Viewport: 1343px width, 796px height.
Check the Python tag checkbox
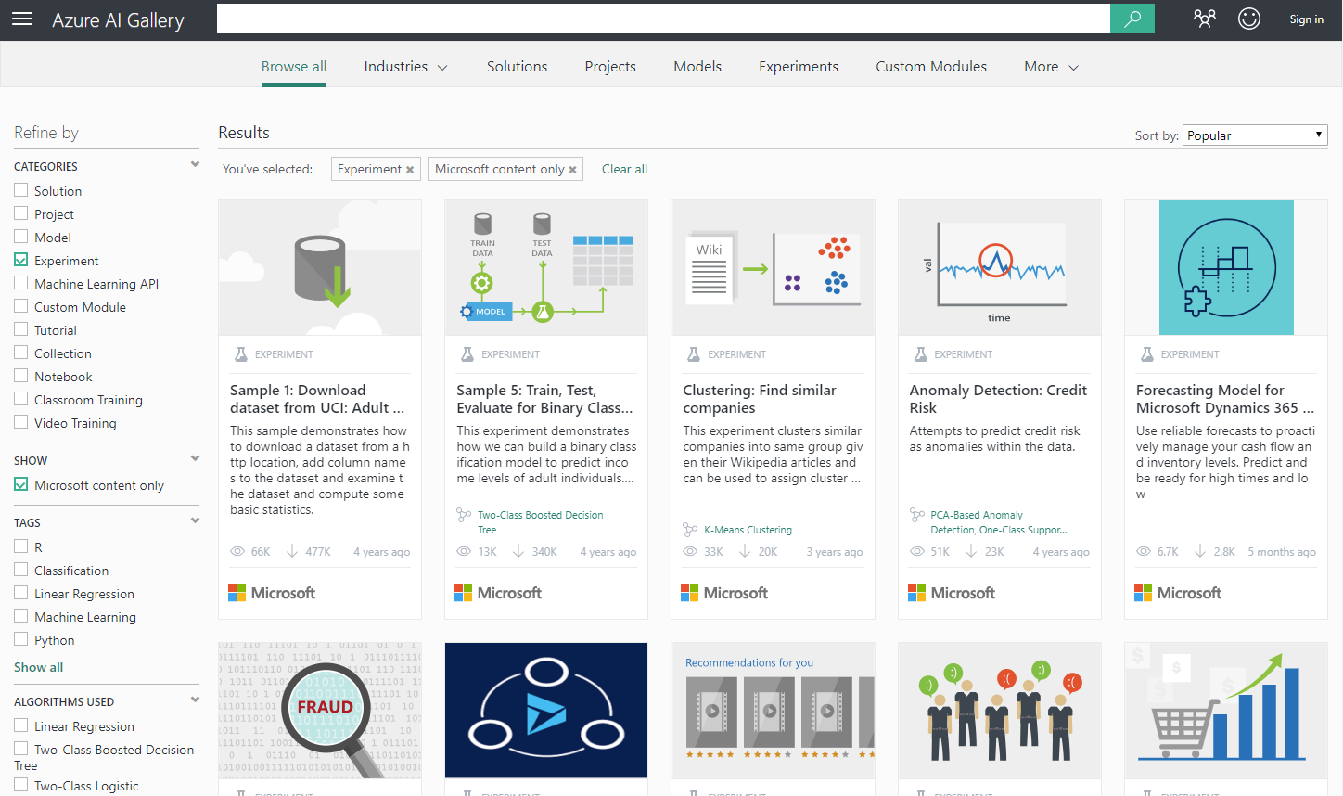[x=21, y=639]
